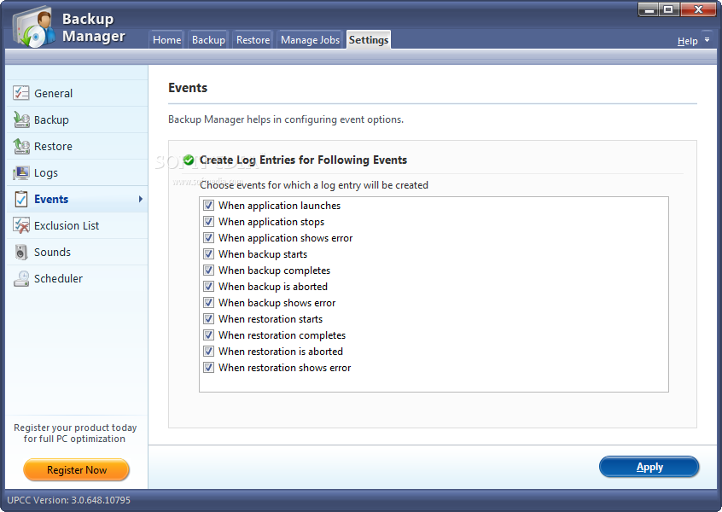Disable When restoration is aborted
Image resolution: width=722 pixels, height=512 pixels.
(208, 352)
